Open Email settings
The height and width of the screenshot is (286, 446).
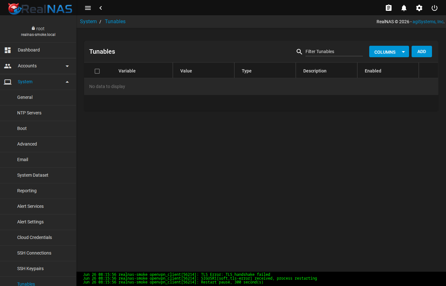[38, 160]
